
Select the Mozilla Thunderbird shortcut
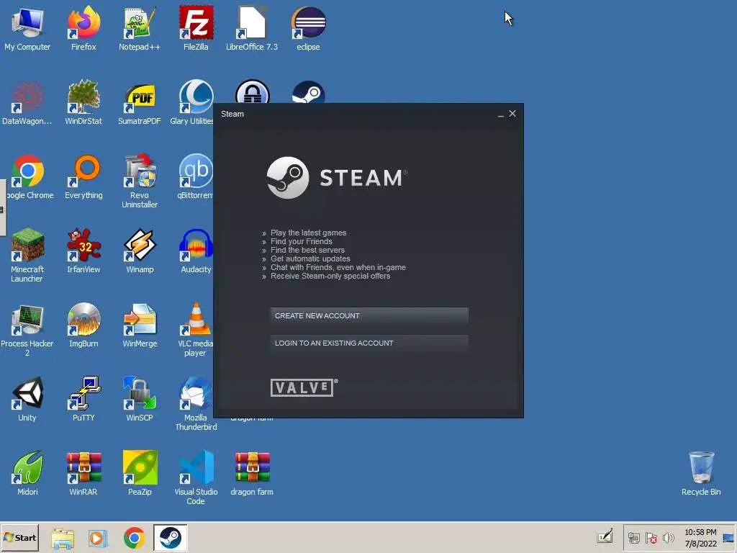point(196,403)
